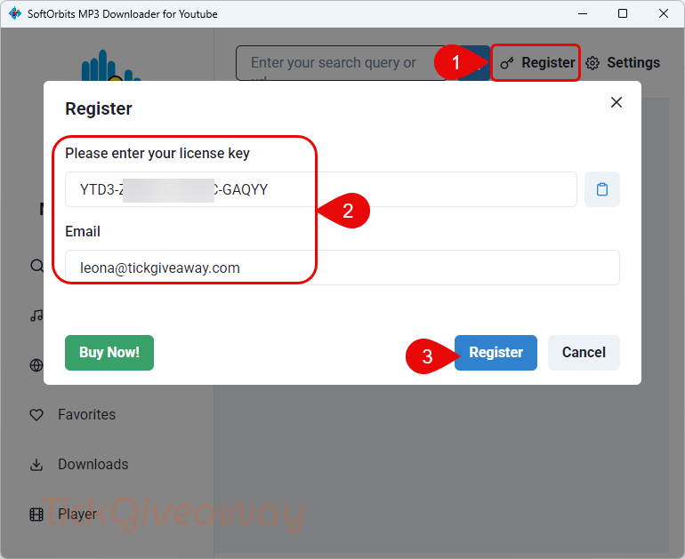685x559 pixels.
Task: Click the Cancel button
Action: (x=584, y=353)
